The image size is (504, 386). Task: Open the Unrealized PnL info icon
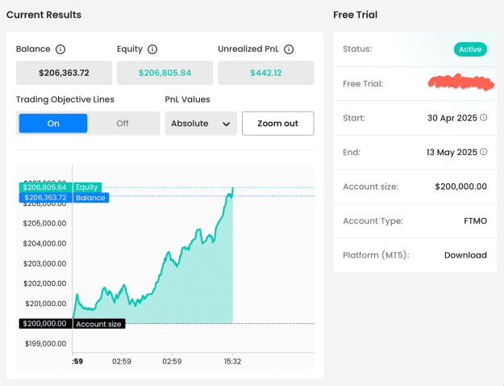tap(289, 49)
